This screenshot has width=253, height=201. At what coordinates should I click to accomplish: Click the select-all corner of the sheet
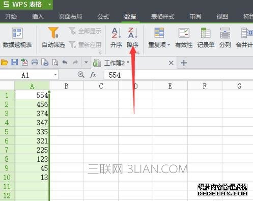point(7,86)
